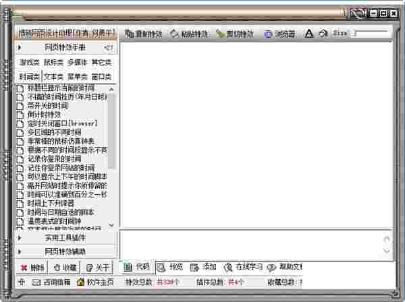Click the printer icon beside Size
Screen dimensions: 405x302
click(323, 33)
